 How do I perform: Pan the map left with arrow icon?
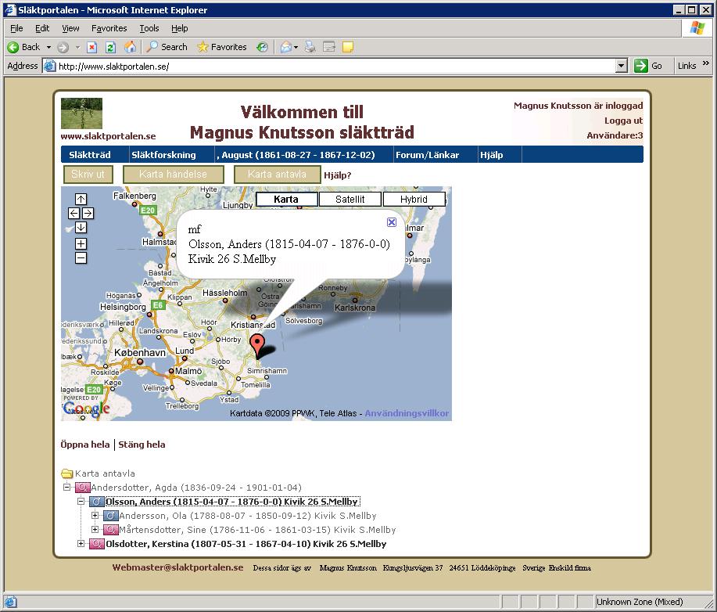pos(73,214)
